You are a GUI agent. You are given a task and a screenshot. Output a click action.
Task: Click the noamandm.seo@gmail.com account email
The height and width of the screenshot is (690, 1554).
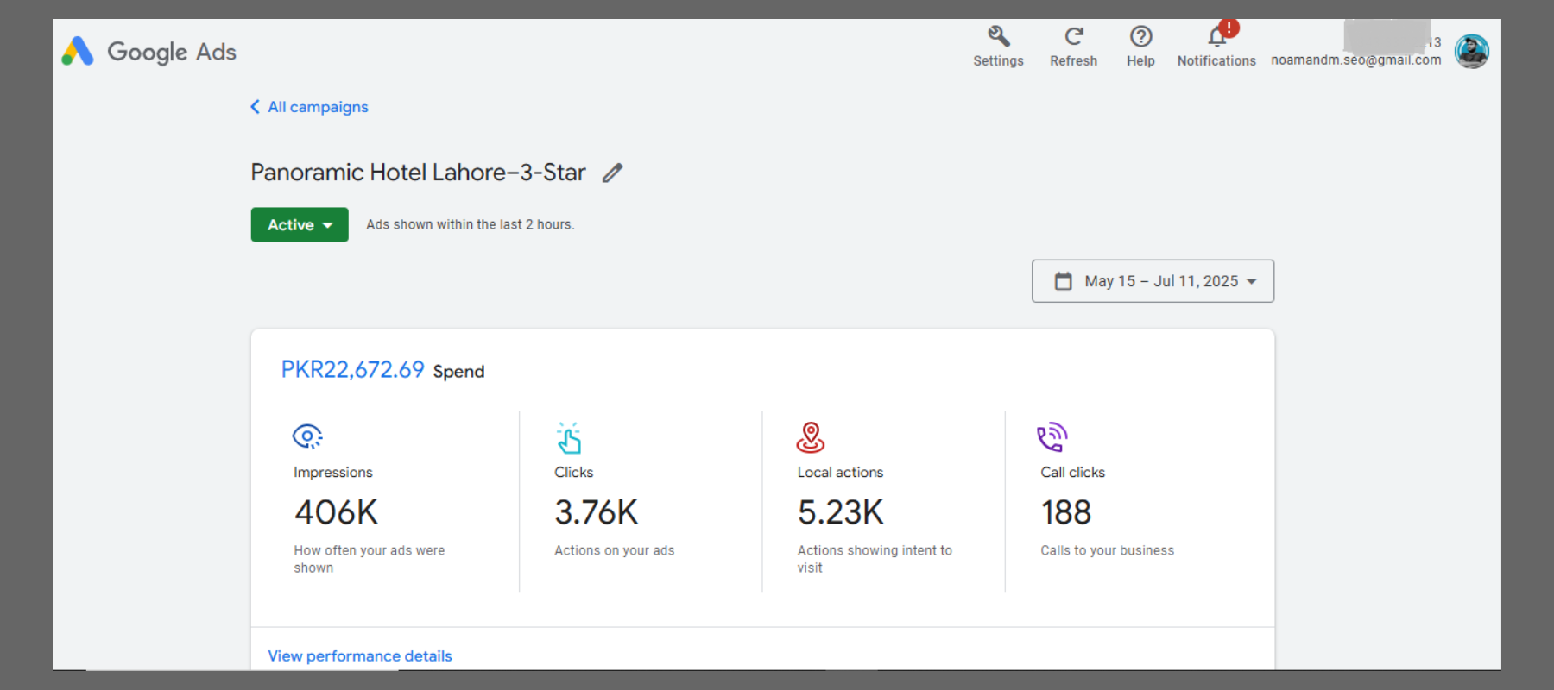pos(1355,60)
